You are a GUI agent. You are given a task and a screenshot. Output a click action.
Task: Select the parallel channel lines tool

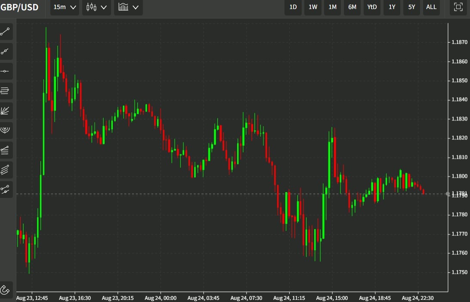6,169
